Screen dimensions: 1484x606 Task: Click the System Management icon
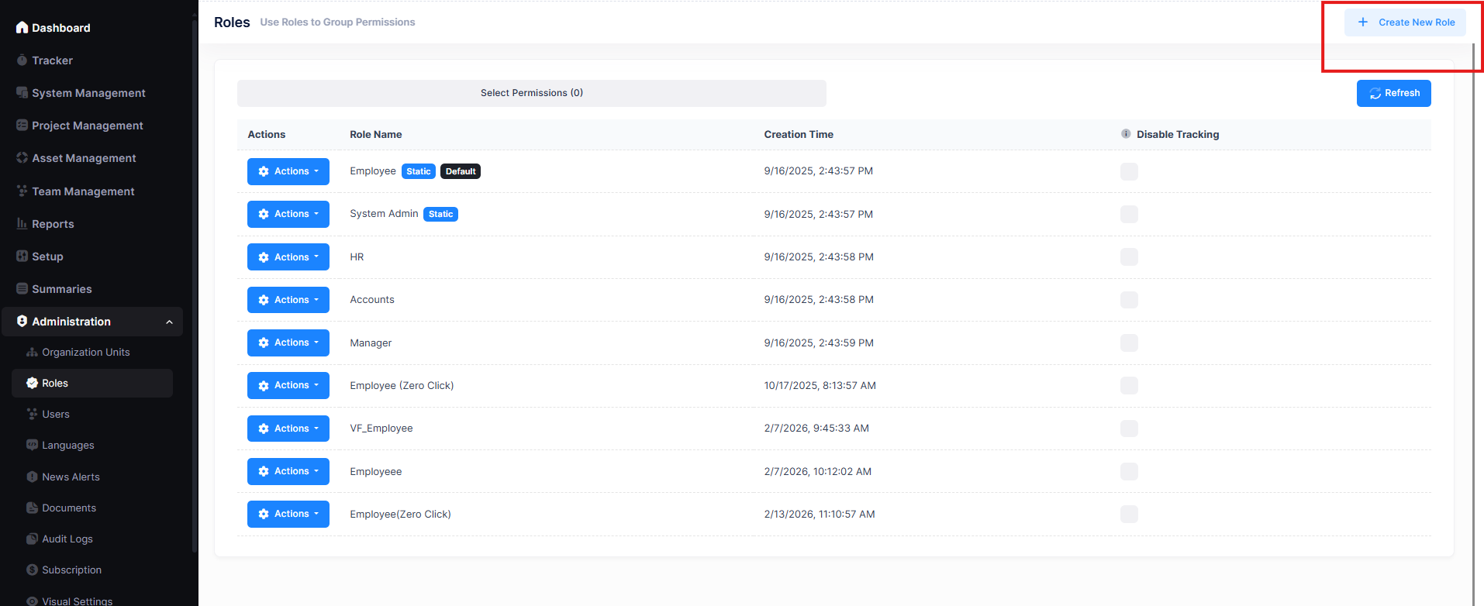22,93
